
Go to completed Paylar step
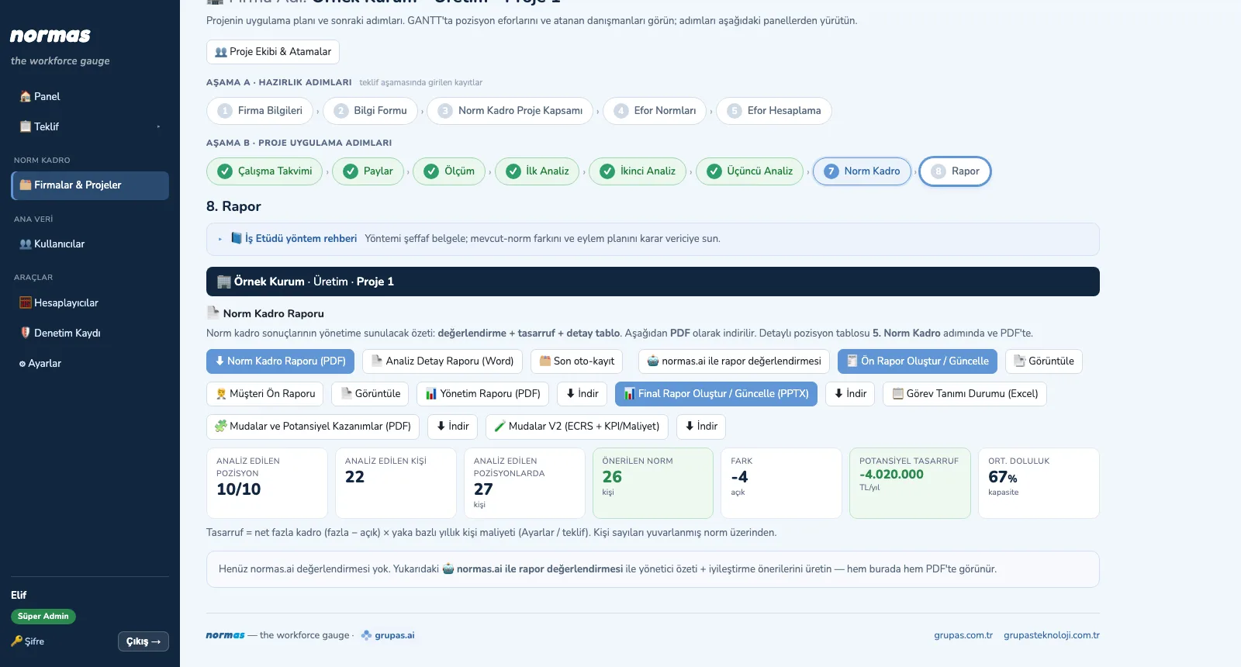[368, 171]
